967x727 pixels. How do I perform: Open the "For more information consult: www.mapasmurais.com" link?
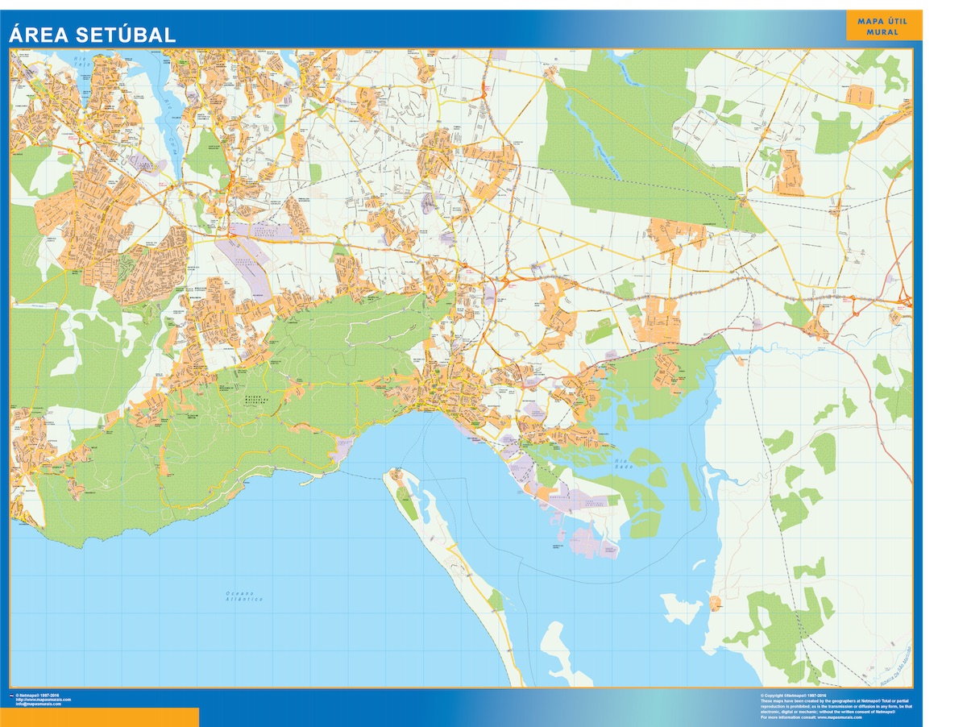pyautogui.click(x=811, y=717)
